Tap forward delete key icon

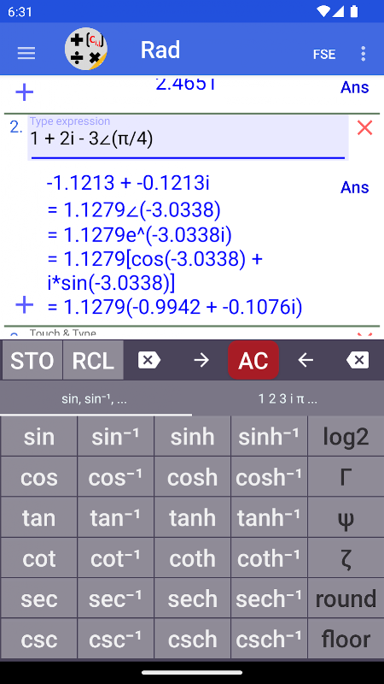[149, 360]
